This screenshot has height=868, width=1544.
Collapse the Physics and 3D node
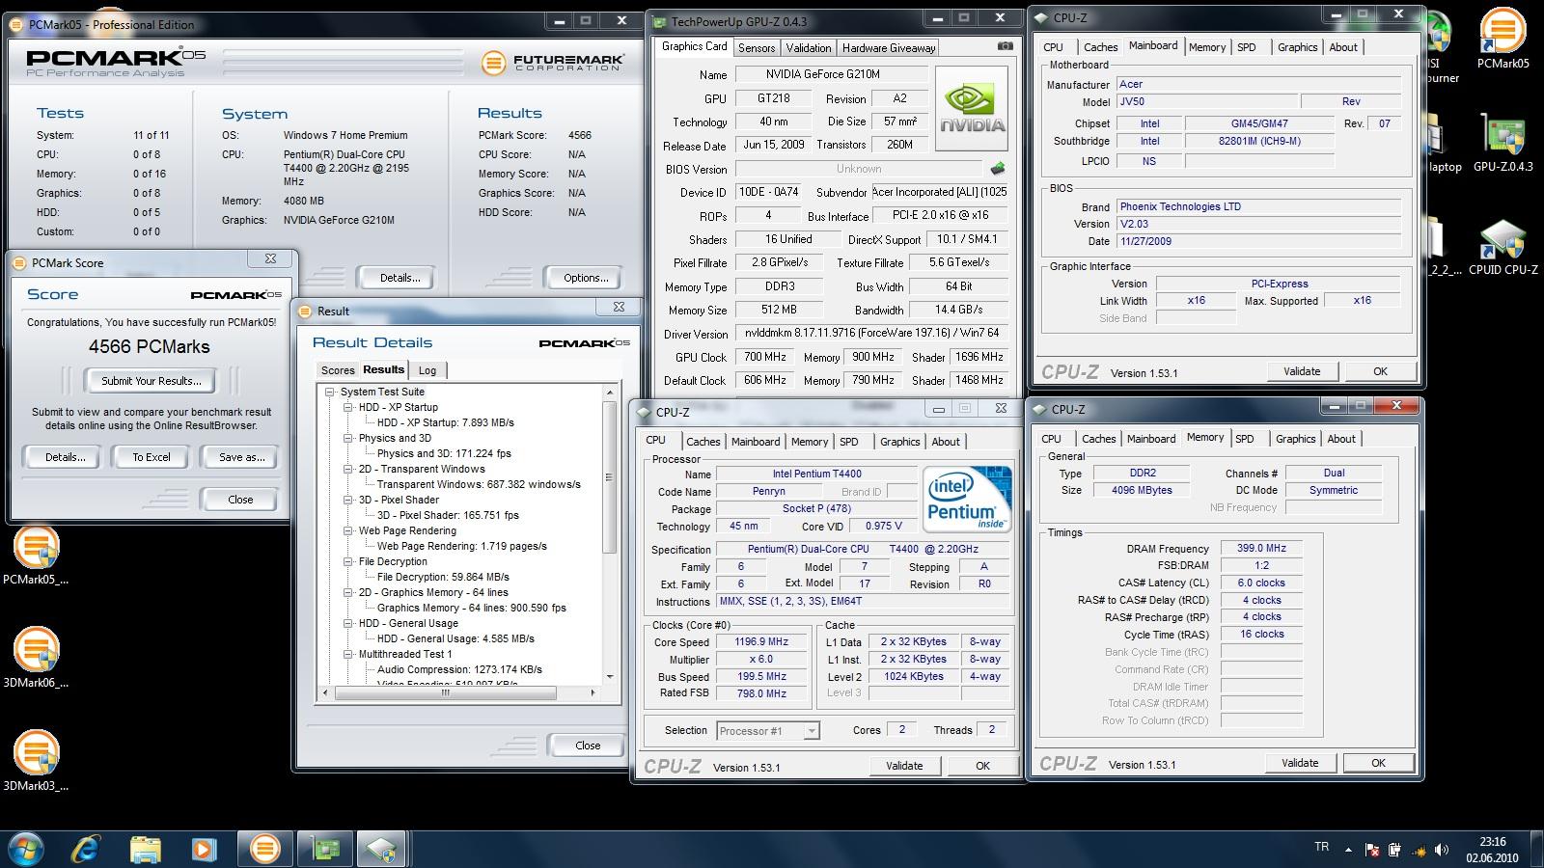tap(348, 438)
